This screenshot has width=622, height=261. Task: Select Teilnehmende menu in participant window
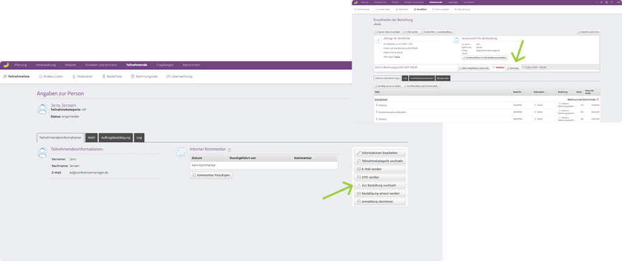point(137,65)
